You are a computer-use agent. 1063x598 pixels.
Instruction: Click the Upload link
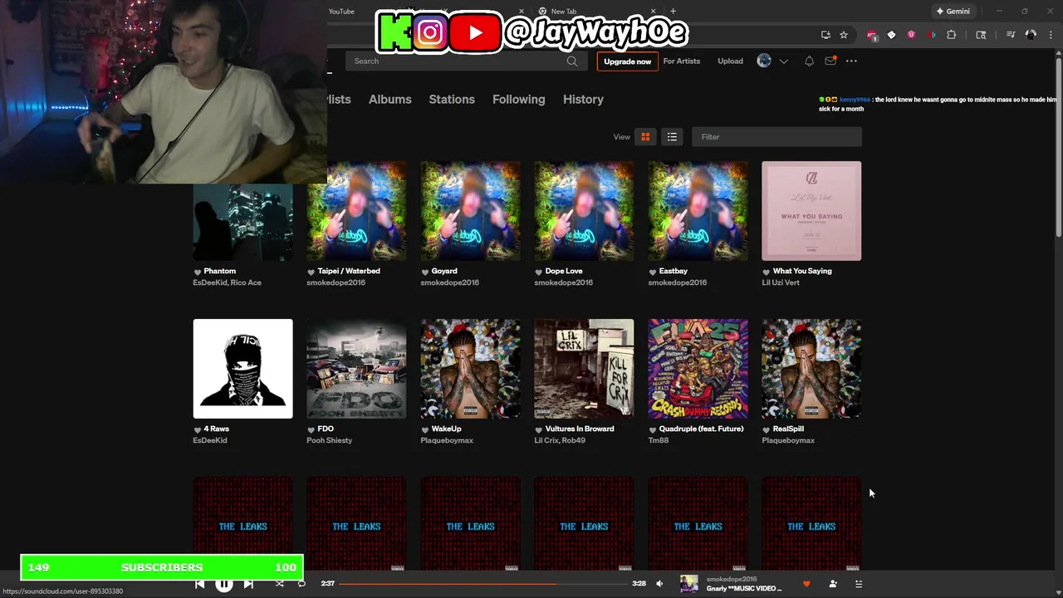731,61
